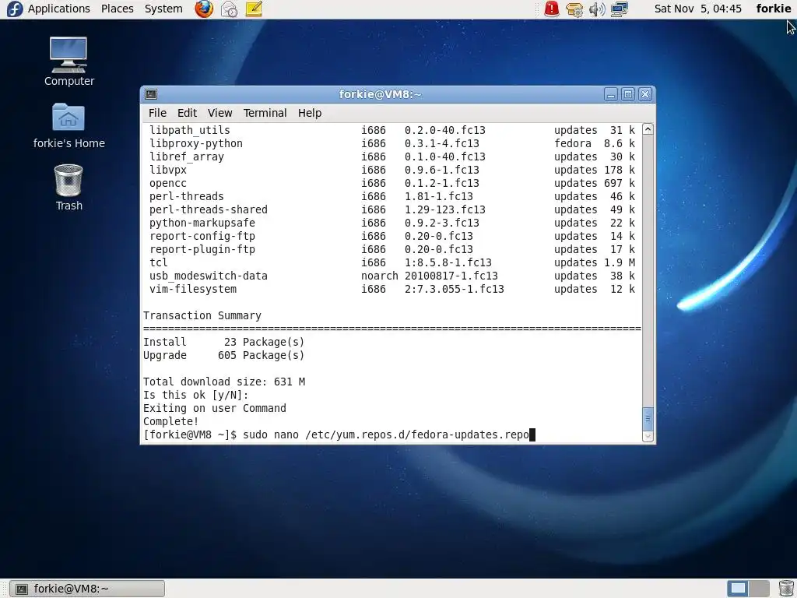Click the red security alert tray icon
Viewport: 797px width, 598px height.
tap(552, 9)
